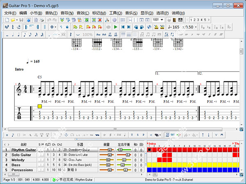Create a new file with the blank page icon
246x184 pixels.
[7, 20]
